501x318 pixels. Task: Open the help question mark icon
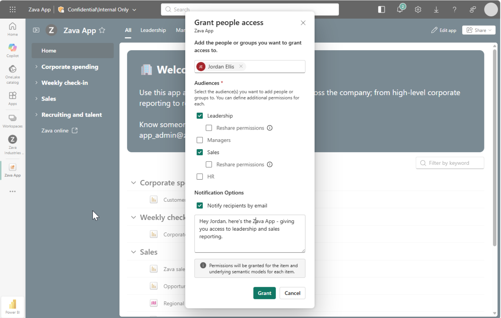455,10
